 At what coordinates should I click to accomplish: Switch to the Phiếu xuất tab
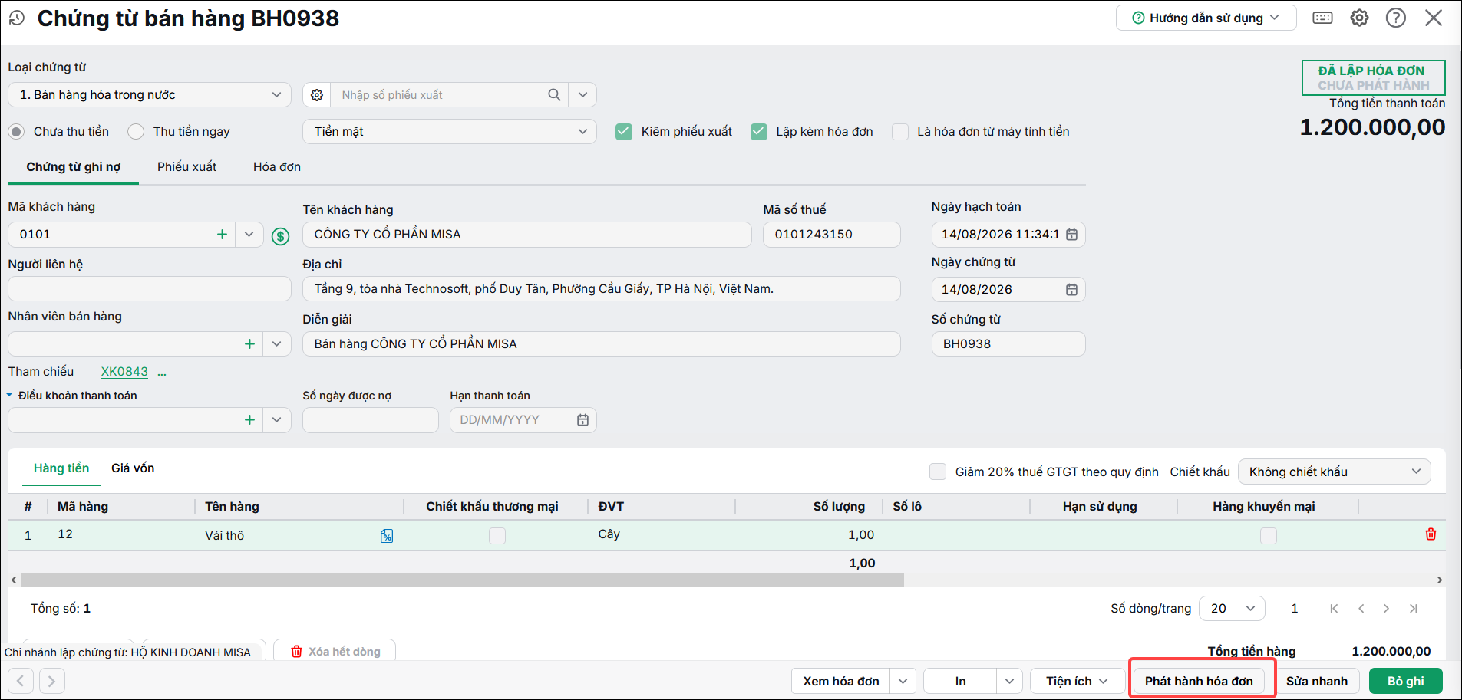[x=187, y=167]
